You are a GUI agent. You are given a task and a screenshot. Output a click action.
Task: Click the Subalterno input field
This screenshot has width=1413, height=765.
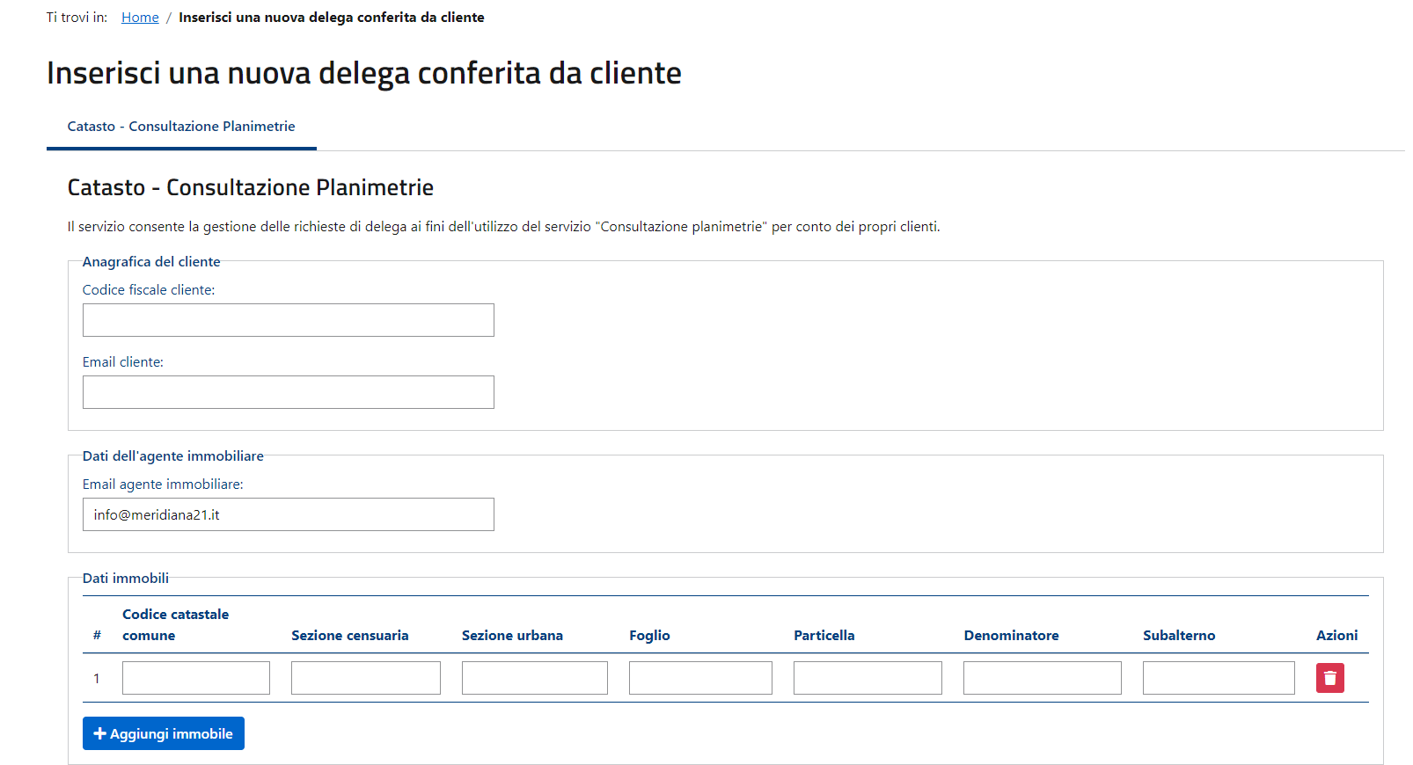(x=1219, y=678)
